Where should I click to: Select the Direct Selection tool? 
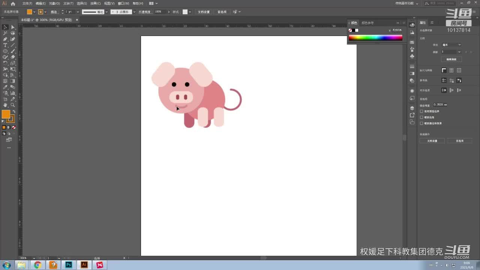pyautogui.click(x=13, y=27)
